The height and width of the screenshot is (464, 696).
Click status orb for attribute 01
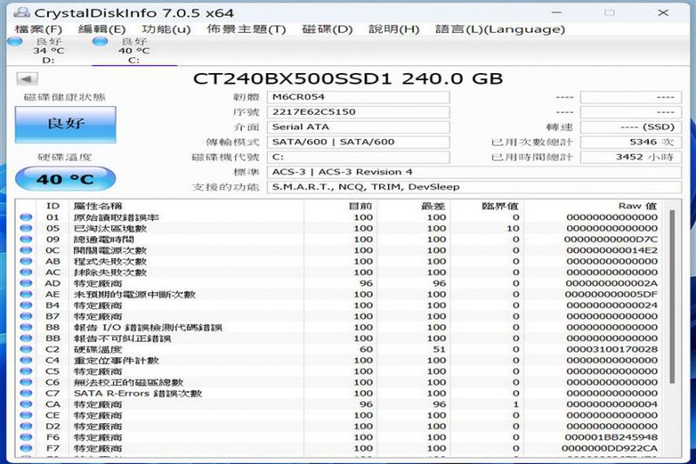[26, 217]
